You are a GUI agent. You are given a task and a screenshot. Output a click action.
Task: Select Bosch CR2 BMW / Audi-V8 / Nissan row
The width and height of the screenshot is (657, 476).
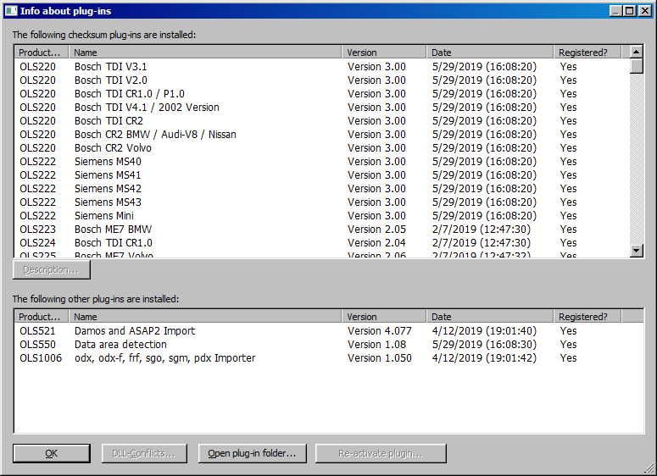coord(322,135)
